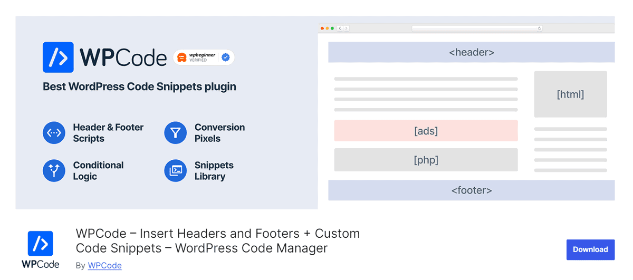The width and height of the screenshot is (633, 280).
Task: Click the mock browser address bar
Action: coord(477,28)
